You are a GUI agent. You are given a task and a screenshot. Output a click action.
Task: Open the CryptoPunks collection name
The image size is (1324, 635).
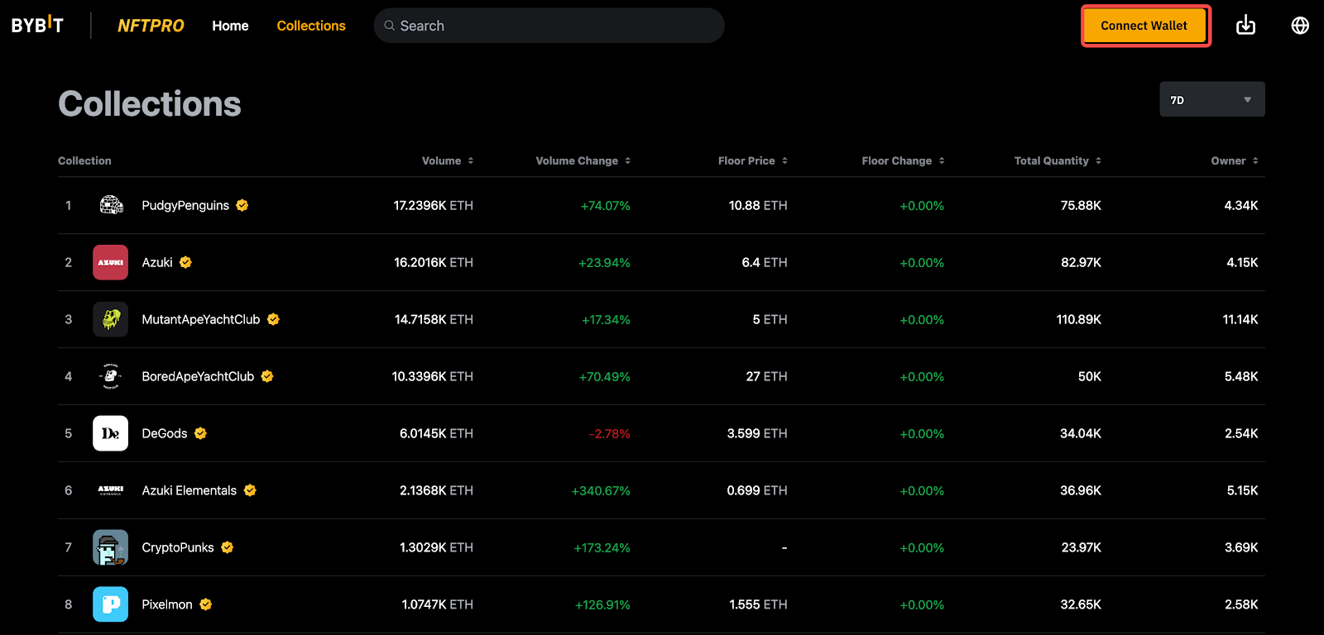pyautogui.click(x=178, y=547)
